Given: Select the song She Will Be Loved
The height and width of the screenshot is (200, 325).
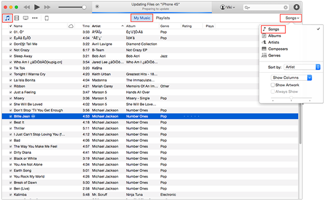Looking at the screenshot, I should [28, 104].
